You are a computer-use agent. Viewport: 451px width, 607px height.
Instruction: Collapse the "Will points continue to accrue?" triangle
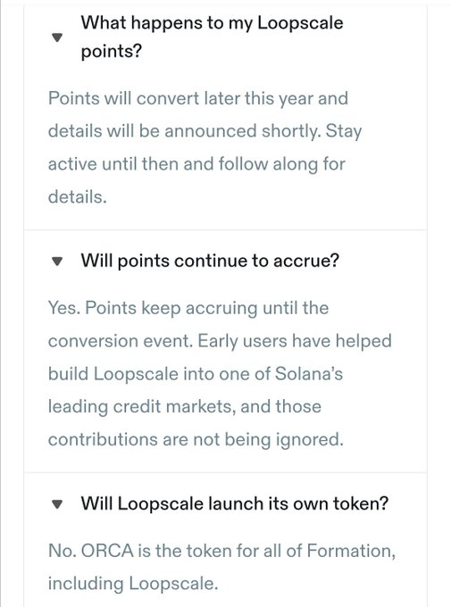click(x=57, y=262)
